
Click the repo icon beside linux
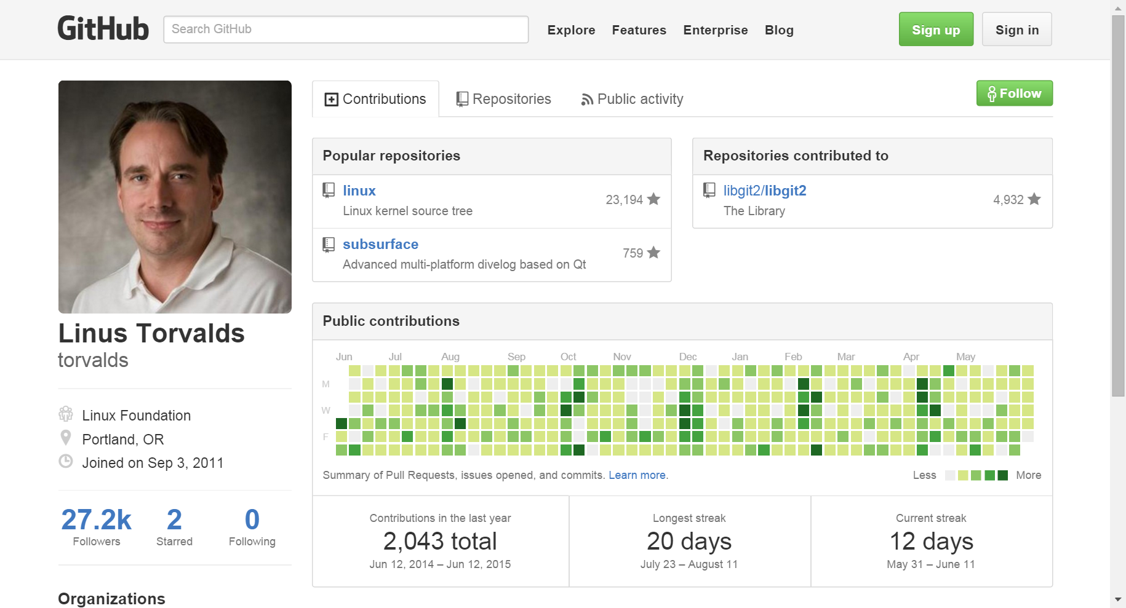tap(329, 191)
